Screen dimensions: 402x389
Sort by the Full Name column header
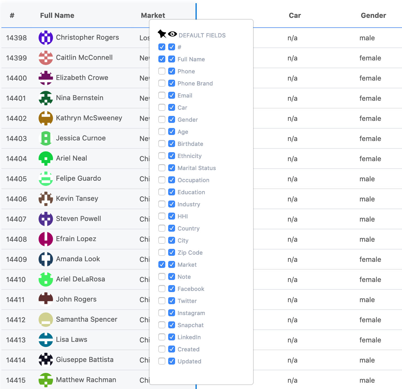(x=57, y=16)
